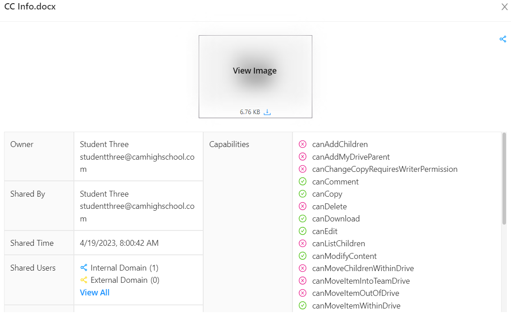Click the canComment allowed check icon
The width and height of the screenshot is (511, 313).
[x=303, y=182]
